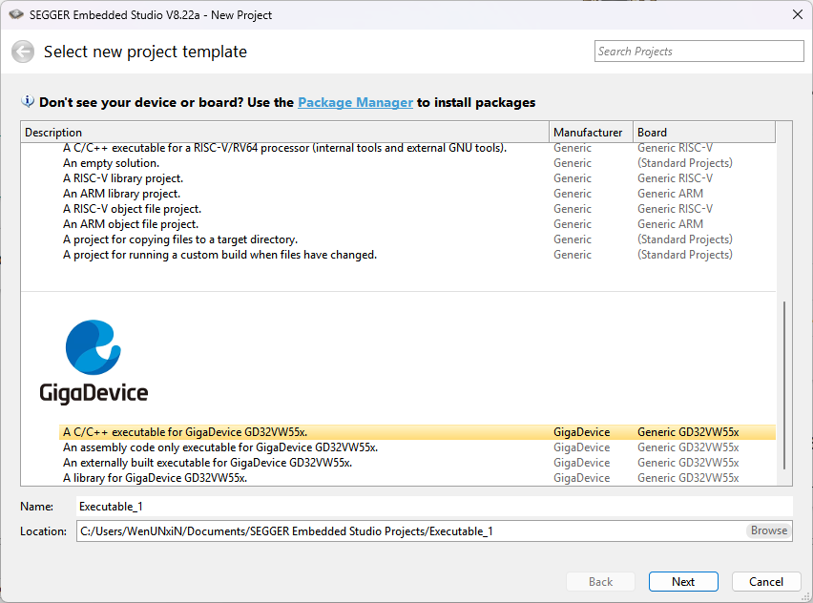
Task: Select the empty solution template
Action: 111,163
